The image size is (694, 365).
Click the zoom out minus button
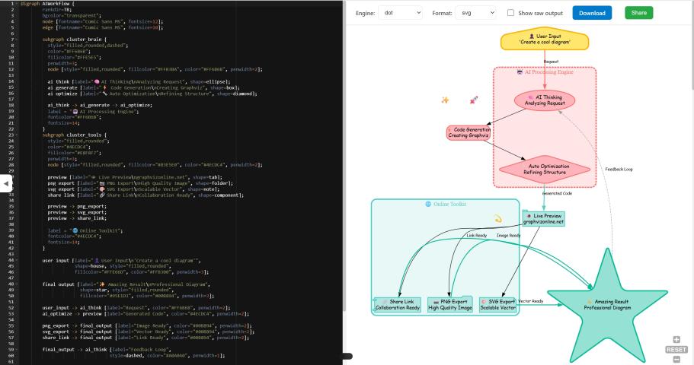click(676, 359)
